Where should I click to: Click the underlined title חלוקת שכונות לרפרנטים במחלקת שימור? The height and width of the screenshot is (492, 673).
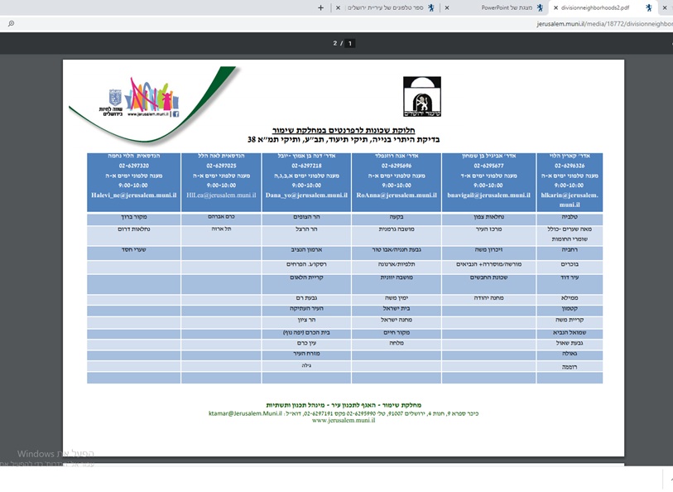pos(344,131)
